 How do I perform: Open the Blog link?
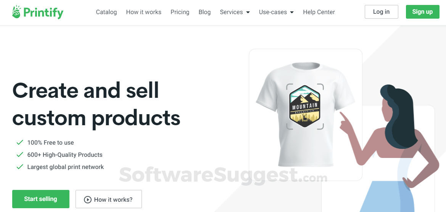coord(204,12)
